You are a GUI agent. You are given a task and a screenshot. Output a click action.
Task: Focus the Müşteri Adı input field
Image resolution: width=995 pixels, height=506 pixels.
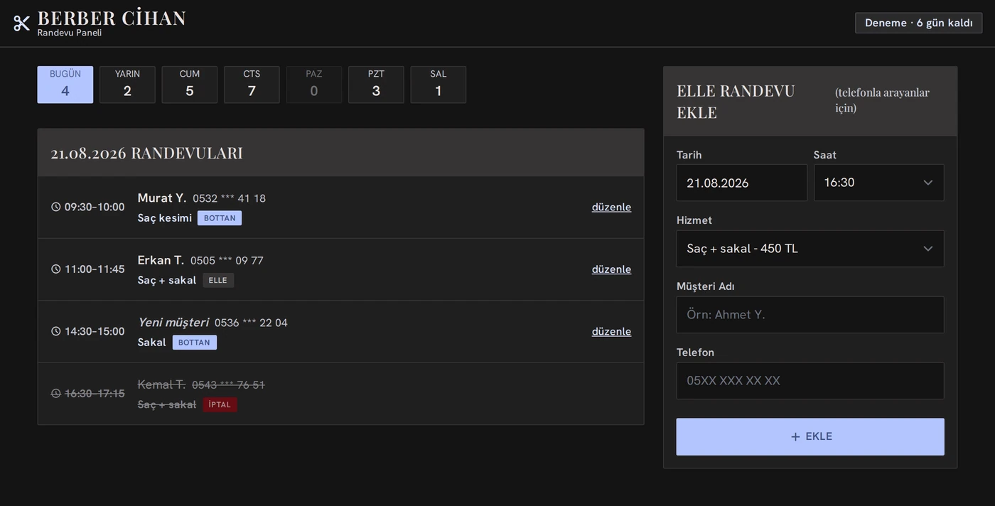pos(810,315)
